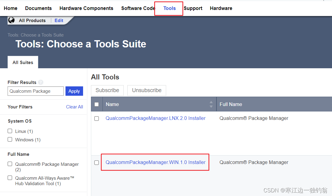332x196 pixels.
Task: Click the Name column sort arrows
Action: point(211,104)
